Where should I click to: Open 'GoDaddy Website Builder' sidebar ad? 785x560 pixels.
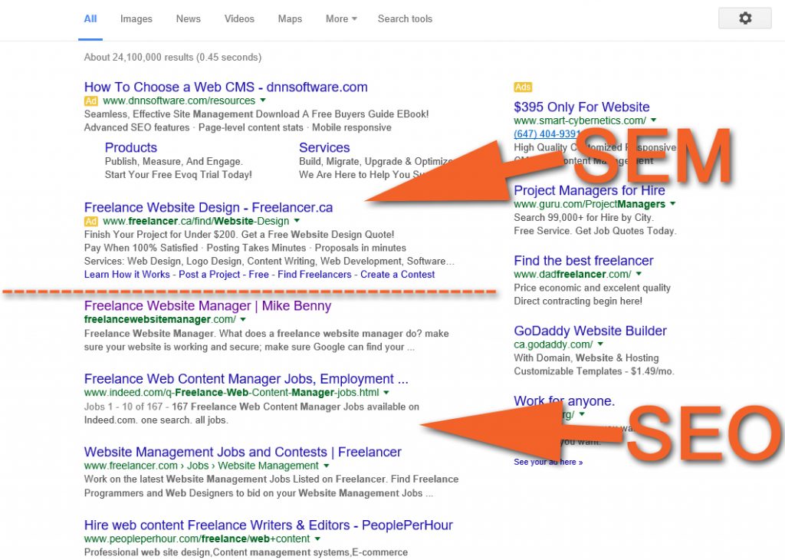click(x=590, y=331)
